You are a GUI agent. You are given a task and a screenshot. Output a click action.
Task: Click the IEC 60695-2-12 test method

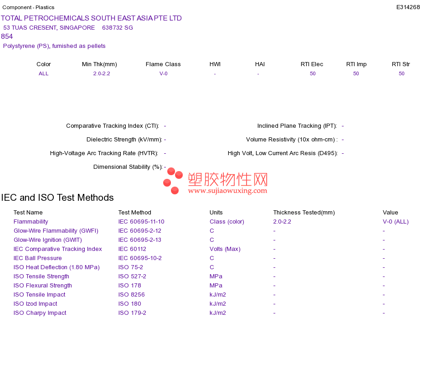[x=140, y=230]
